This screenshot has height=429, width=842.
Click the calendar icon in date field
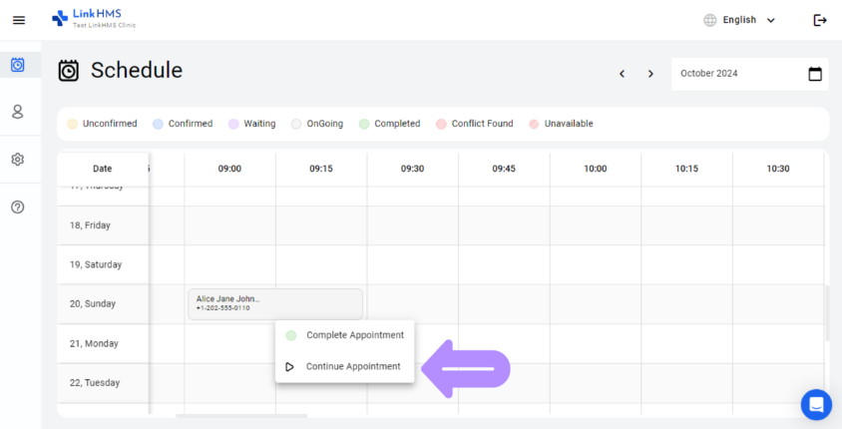814,74
